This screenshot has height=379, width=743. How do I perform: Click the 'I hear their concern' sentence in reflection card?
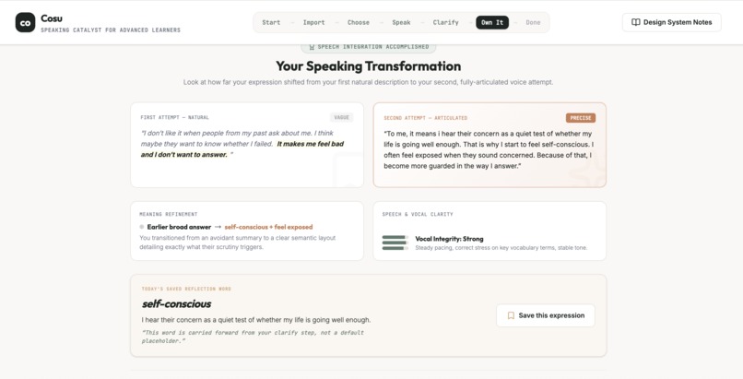(256, 320)
